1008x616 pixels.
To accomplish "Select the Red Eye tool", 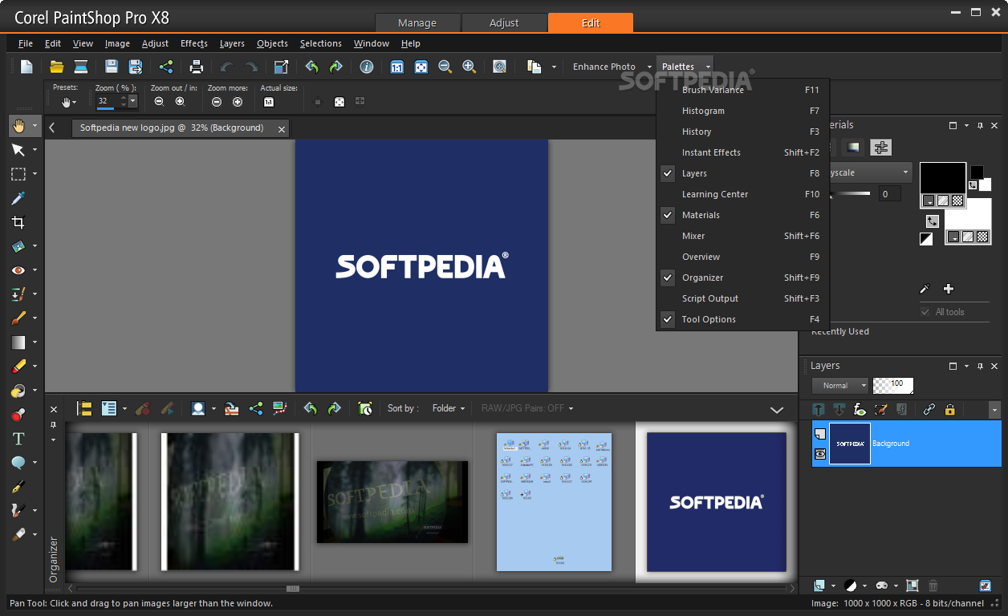I will point(18,270).
